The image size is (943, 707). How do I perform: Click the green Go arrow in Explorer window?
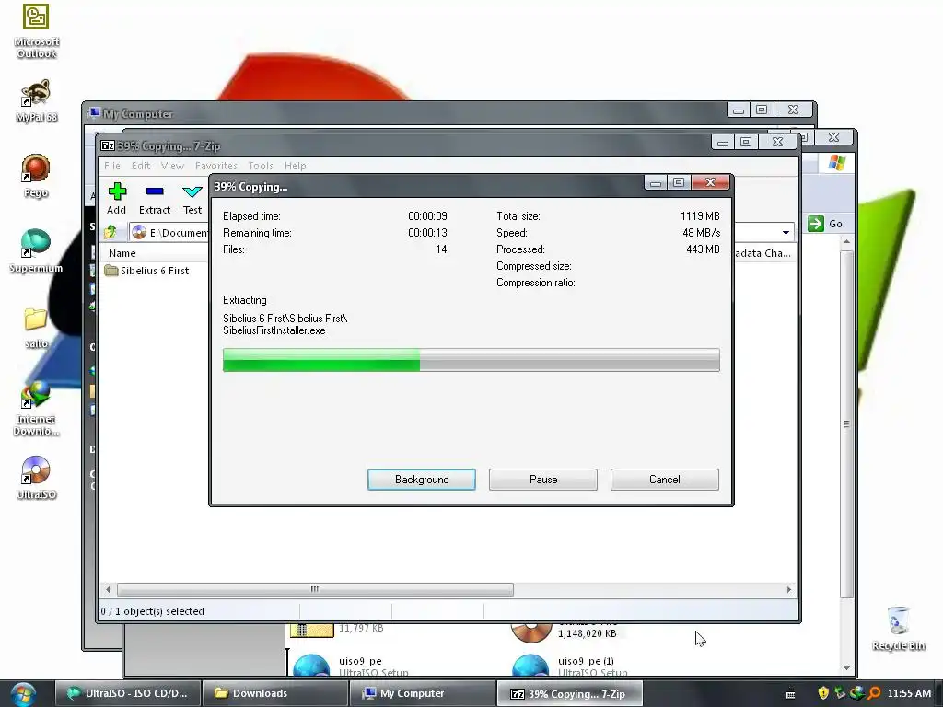pos(816,224)
